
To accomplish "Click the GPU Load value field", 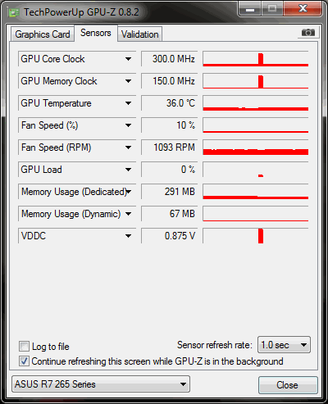I will pos(170,170).
